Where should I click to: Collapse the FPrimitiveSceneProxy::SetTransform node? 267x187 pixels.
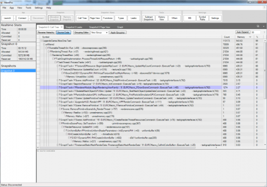(x=60, y=123)
